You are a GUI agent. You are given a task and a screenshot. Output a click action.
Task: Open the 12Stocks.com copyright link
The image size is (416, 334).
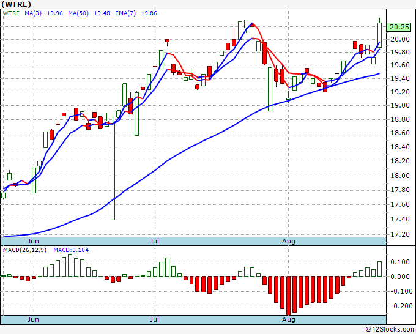point(390,329)
